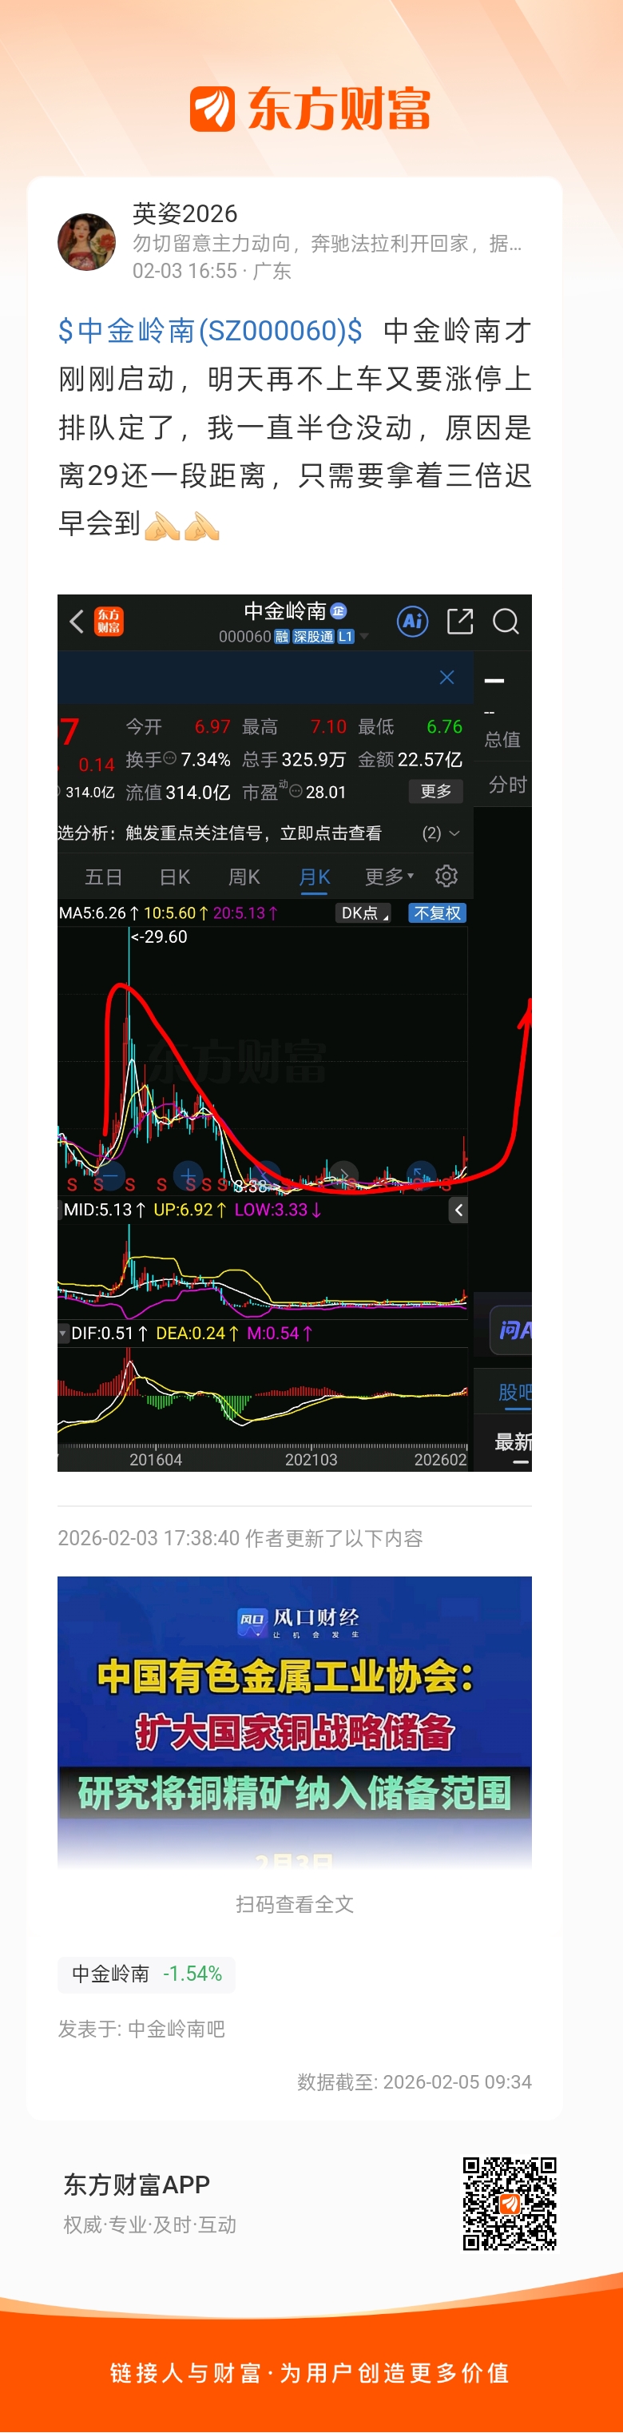Open author name 英姿2026
Viewport: 623px width, 2433px height.
[x=185, y=213]
